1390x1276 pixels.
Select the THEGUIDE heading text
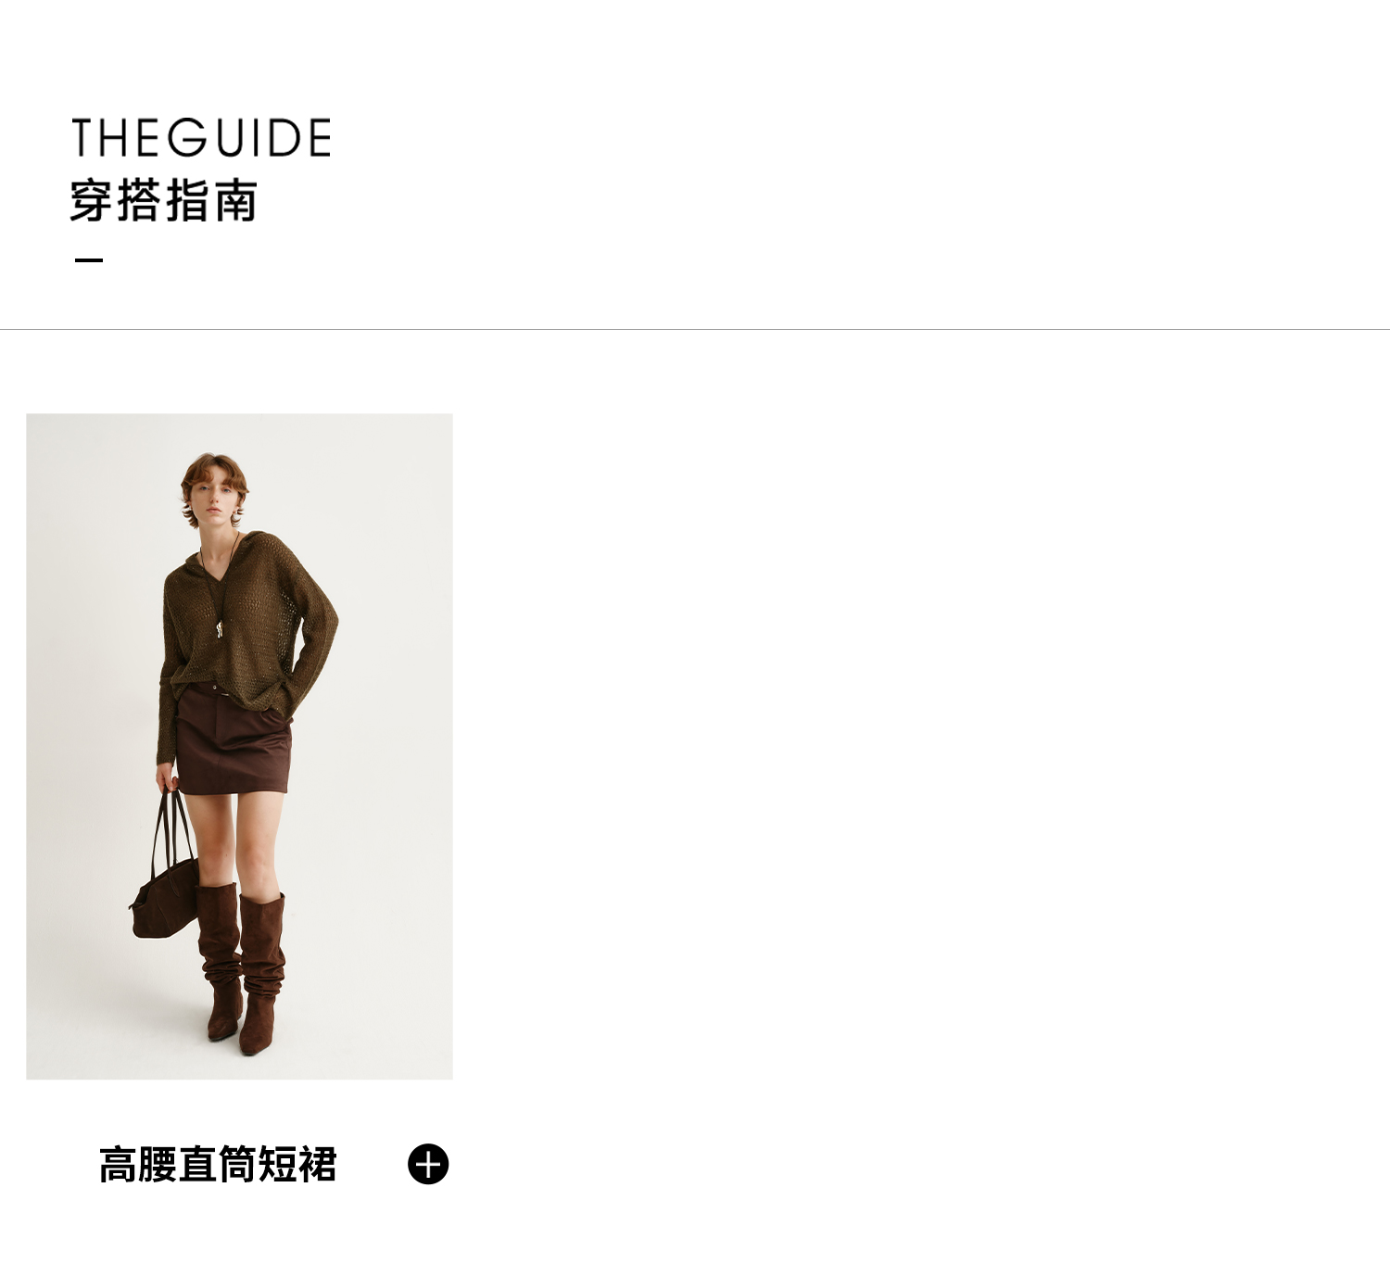(201, 137)
